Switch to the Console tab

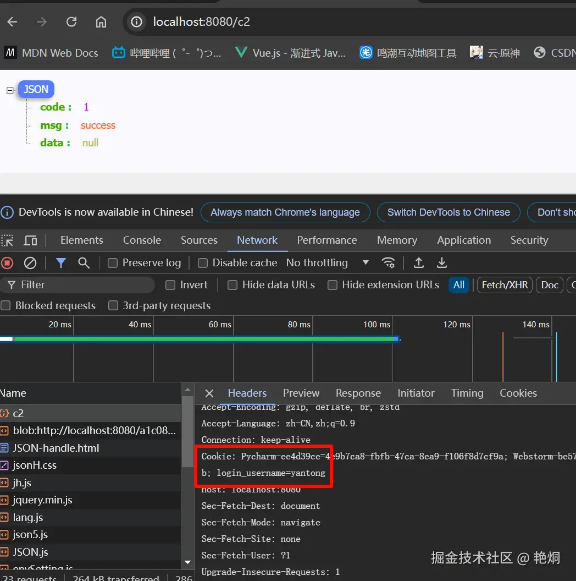pyautogui.click(x=142, y=240)
